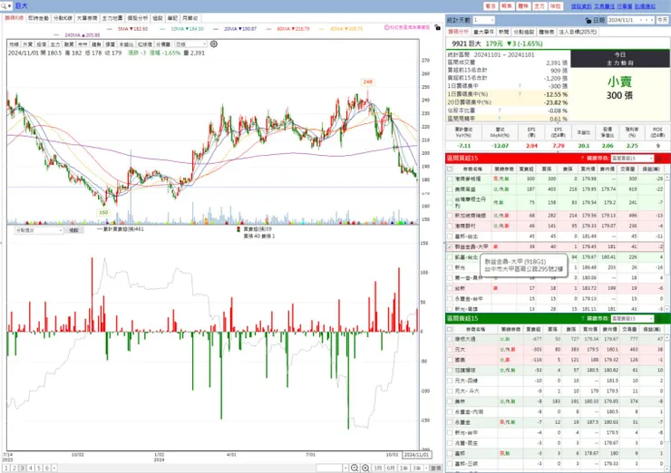Viewport: 671px width, 473px height.
Task: Set chart range to 3年
Action: pos(416,468)
